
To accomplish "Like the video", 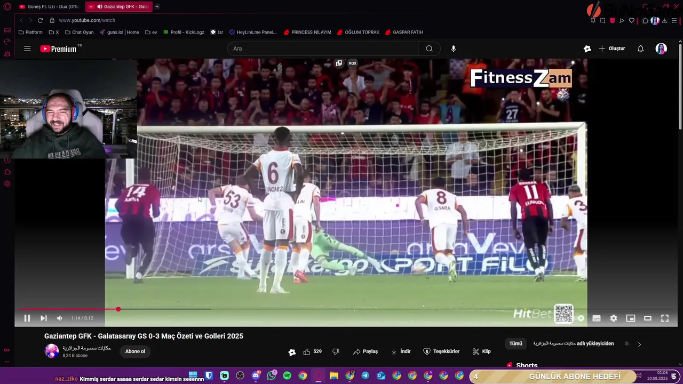I will [x=313, y=351].
